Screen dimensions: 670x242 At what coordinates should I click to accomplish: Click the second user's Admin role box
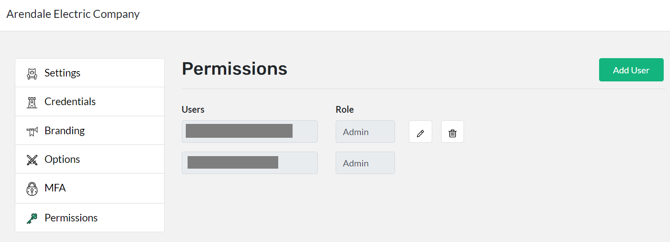click(365, 163)
